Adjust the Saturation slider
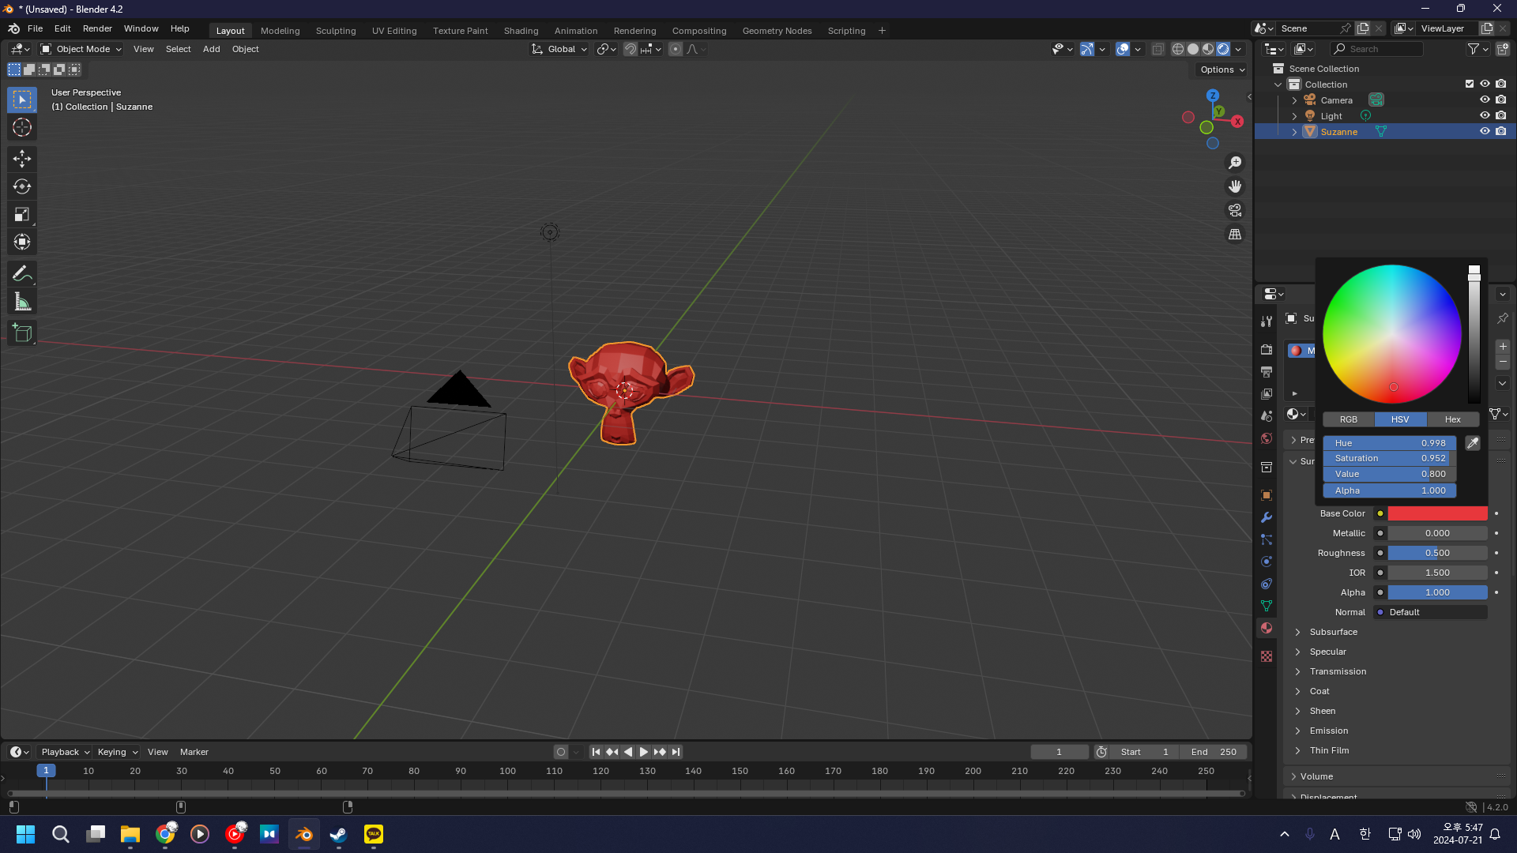Image resolution: width=1517 pixels, height=853 pixels. pyautogui.click(x=1390, y=459)
